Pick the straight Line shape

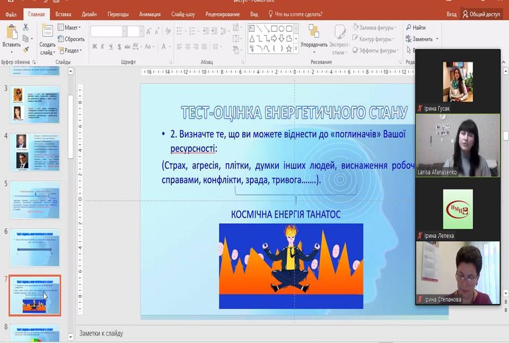pyautogui.click(x=259, y=29)
